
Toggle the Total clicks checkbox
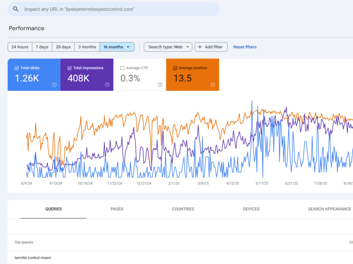click(17, 68)
